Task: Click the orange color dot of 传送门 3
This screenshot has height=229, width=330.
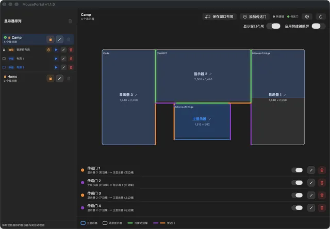Action: 82,195
